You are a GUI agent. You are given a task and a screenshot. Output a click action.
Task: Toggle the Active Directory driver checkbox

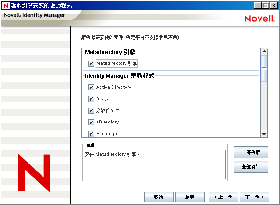tap(91, 87)
